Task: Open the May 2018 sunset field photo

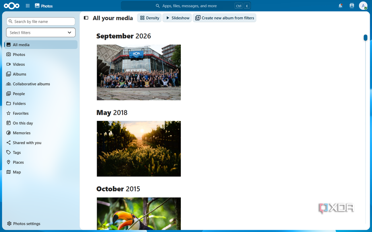Action: click(139, 149)
